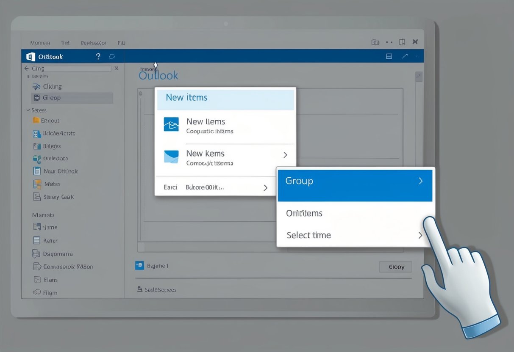514x352 pixels.
Task: Open the Momem menu in the menu bar
Action: (40, 43)
